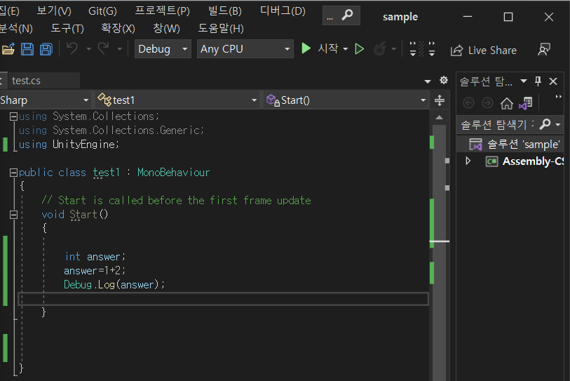Open the 도움말(H) menu
The height and width of the screenshot is (381, 570).
(x=221, y=28)
